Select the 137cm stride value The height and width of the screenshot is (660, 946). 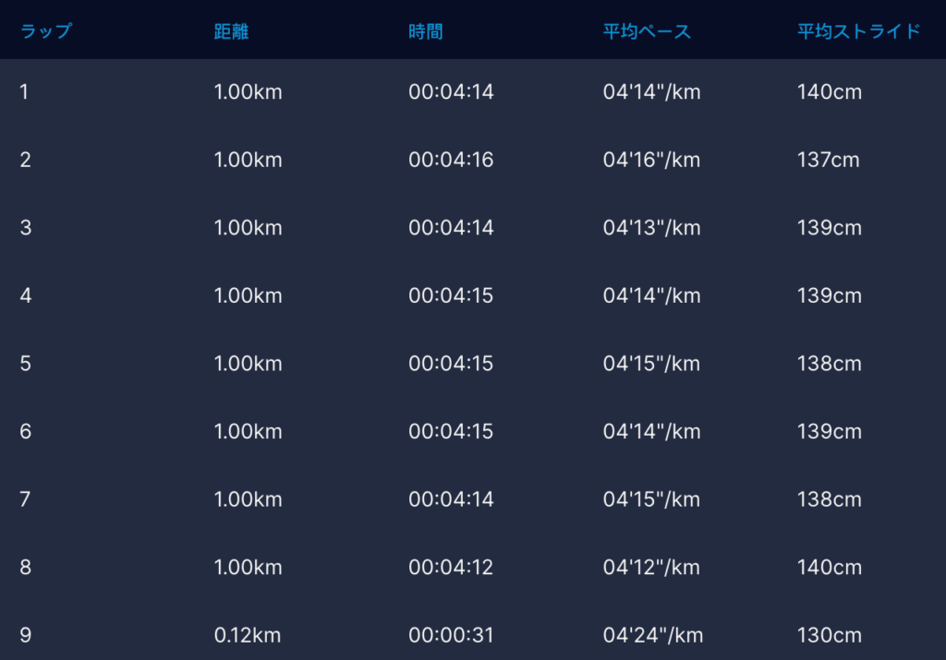(x=828, y=160)
